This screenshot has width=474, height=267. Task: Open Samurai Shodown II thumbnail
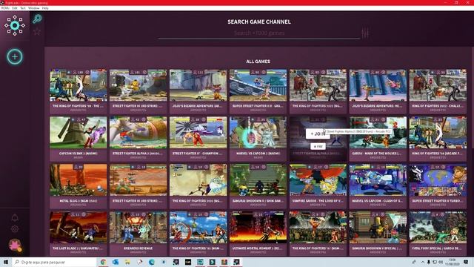coord(258,179)
